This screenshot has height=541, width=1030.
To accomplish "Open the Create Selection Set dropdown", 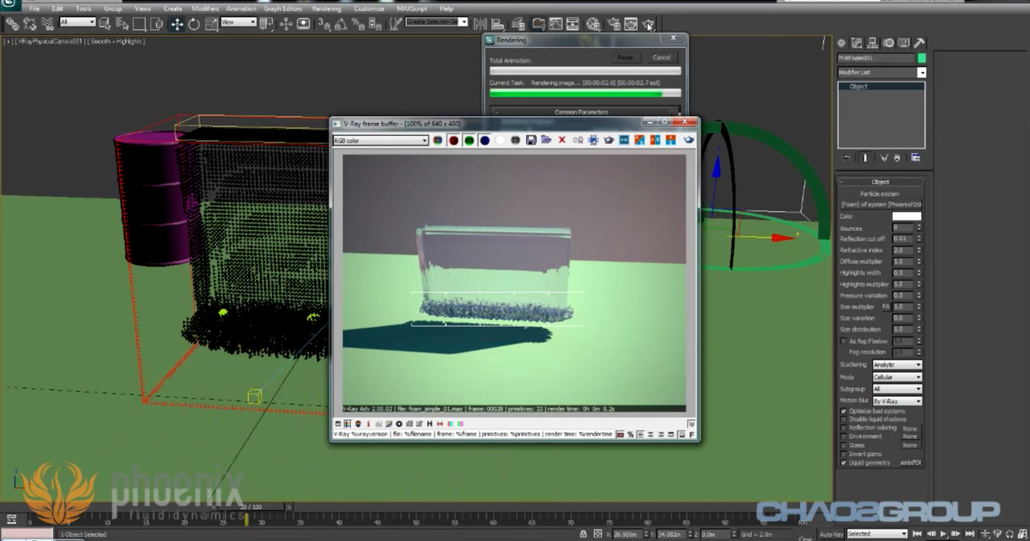I will tap(437, 22).
